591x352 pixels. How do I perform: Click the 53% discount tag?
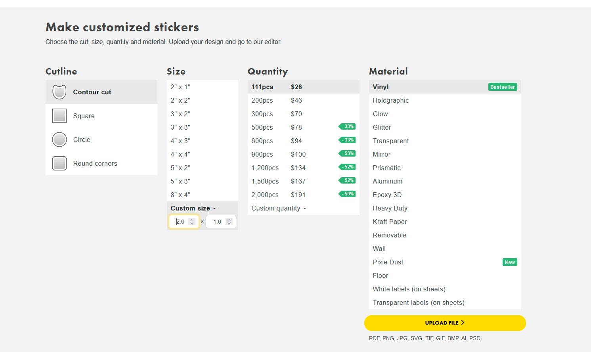347,153
